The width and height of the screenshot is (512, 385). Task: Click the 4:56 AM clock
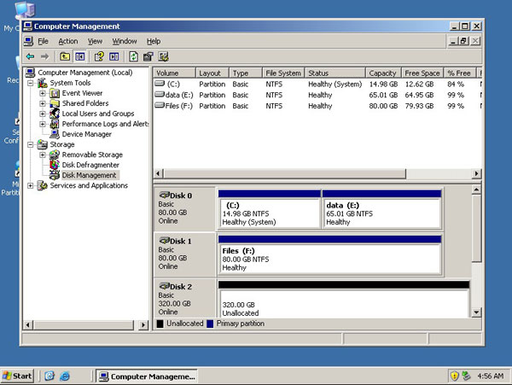490,376
